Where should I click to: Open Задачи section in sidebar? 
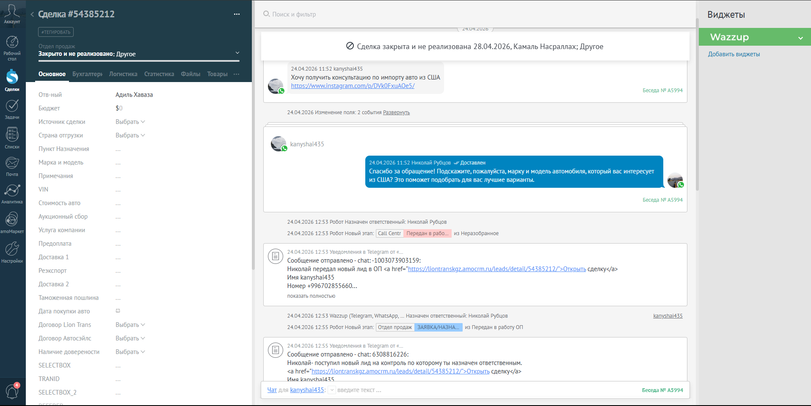pyautogui.click(x=12, y=109)
